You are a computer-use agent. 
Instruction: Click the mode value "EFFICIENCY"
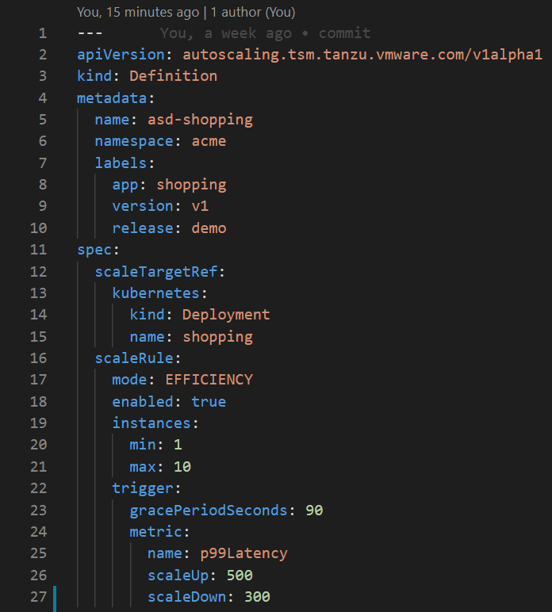tap(209, 380)
